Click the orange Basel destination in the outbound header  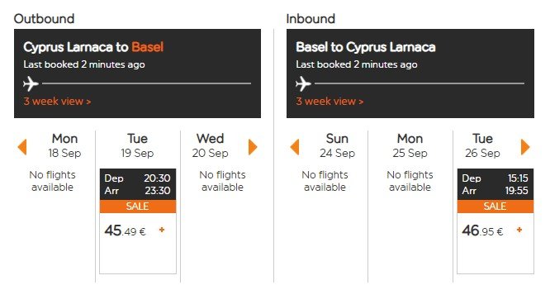147,47
